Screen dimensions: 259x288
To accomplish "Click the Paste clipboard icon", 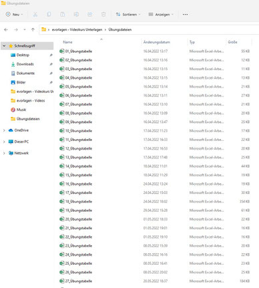I will tap(63, 15).
